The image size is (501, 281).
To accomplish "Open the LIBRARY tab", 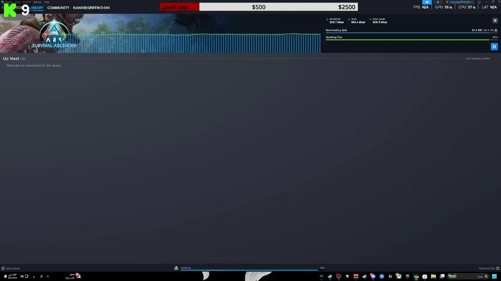I will coord(36,8).
